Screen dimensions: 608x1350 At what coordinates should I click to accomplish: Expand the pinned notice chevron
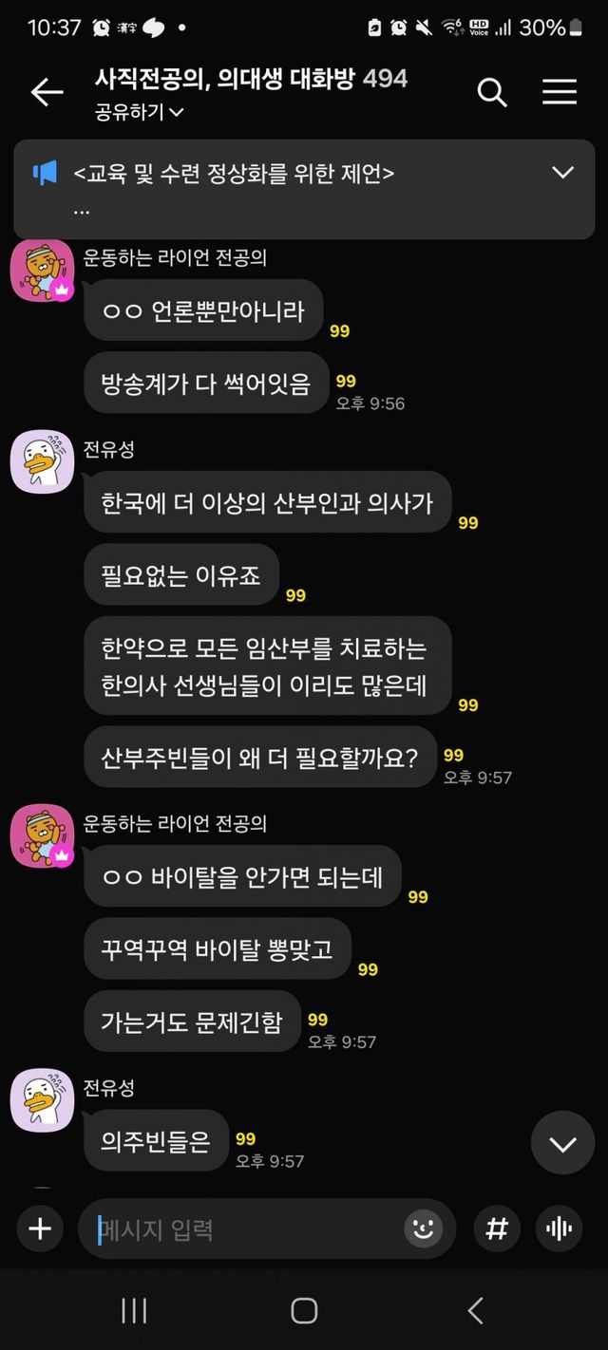pyautogui.click(x=563, y=172)
